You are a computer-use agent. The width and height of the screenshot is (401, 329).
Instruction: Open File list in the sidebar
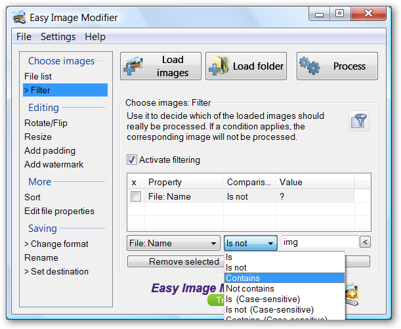pyautogui.click(x=38, y=76)
